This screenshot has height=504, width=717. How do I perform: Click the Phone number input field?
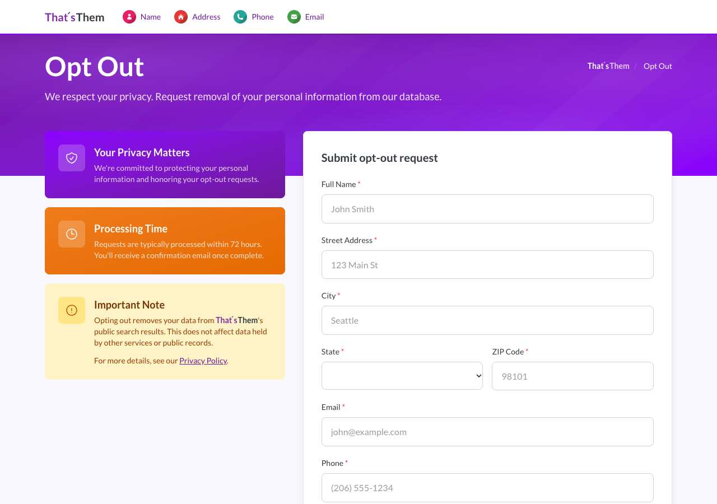click(487, 488)
